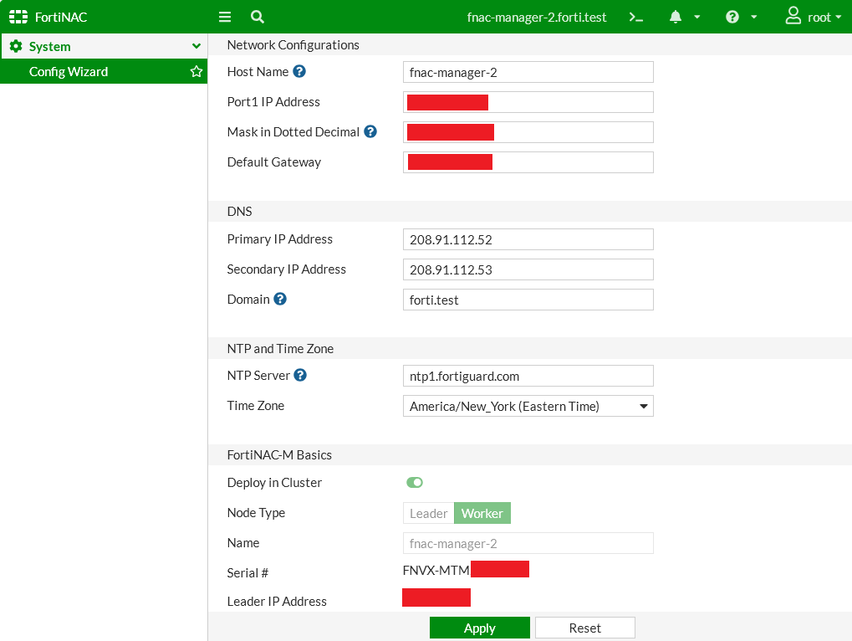Click the Reset button
The height and width of the screenshot is (641, 852).
point(585,628)
